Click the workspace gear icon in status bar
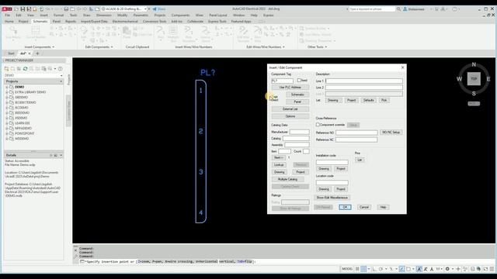The image size is (497, 279). coord(447,269)
